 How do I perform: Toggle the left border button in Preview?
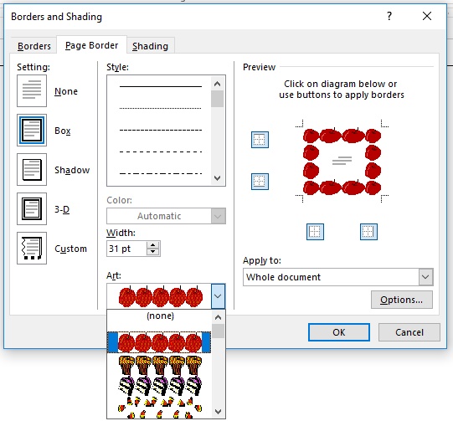pos(315,232)
